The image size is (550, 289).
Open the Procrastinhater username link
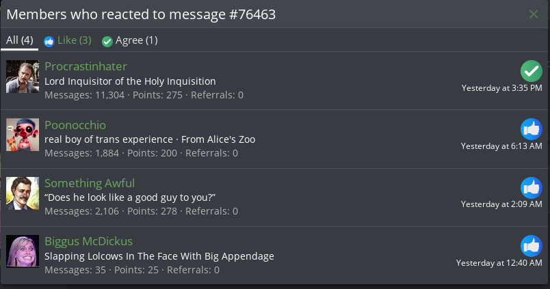pyautogui.click(x=86, y=66)
